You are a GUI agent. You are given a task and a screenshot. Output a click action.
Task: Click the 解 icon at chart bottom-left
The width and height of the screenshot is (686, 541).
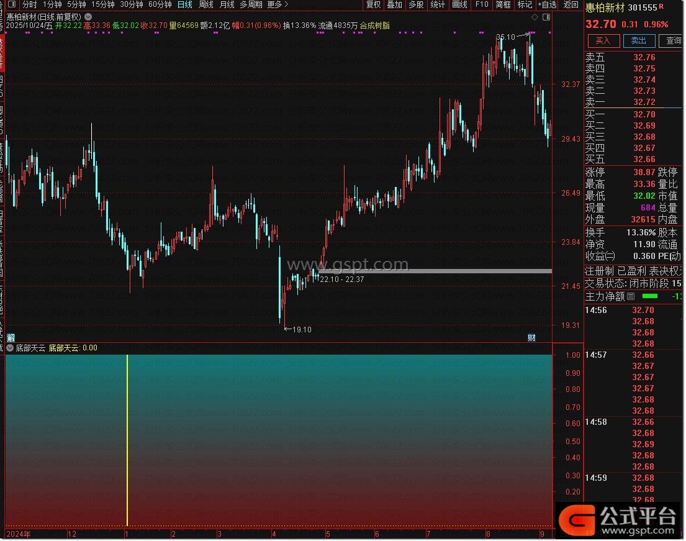pos(11,338)
